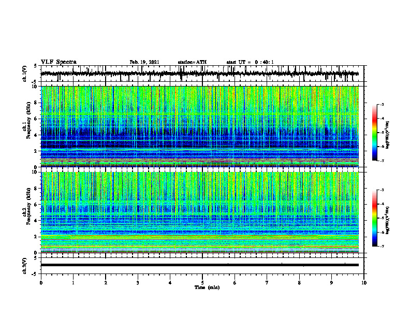Select the "Time (min)" axis label

pyautogui.click(x=207, y=287)
